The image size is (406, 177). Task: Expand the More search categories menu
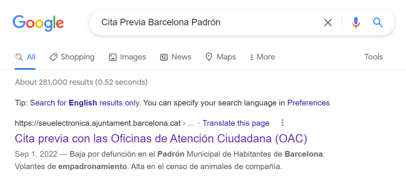tap(263, 57)
